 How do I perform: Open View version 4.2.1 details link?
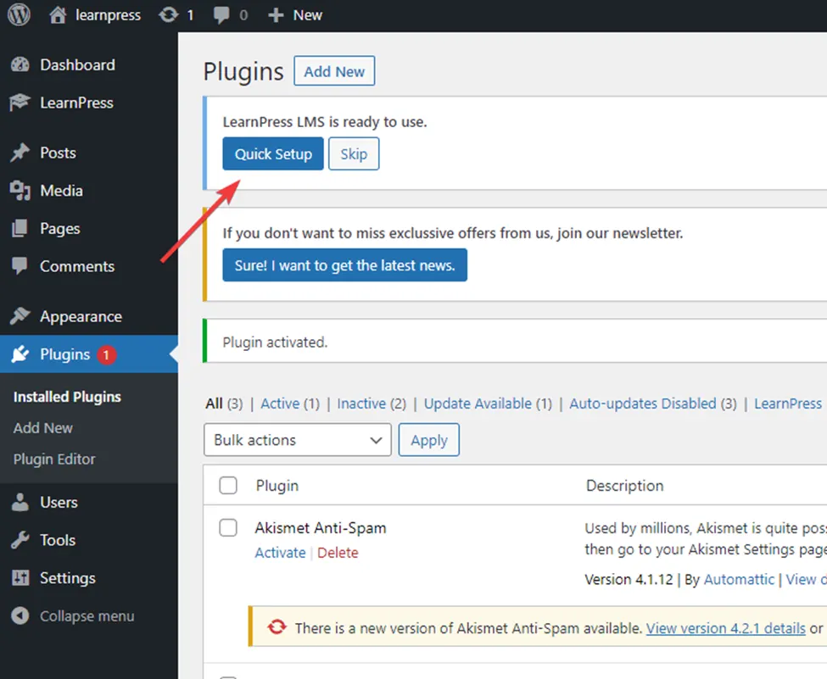[725, 628]
